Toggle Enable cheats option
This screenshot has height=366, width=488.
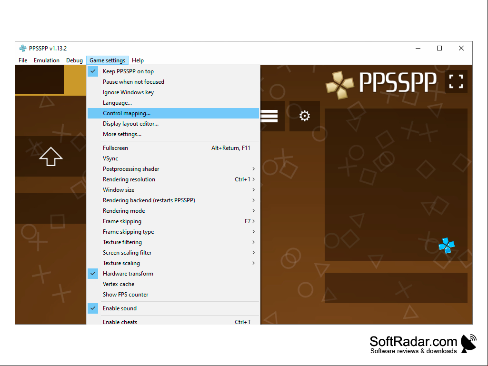click(173, 321)
